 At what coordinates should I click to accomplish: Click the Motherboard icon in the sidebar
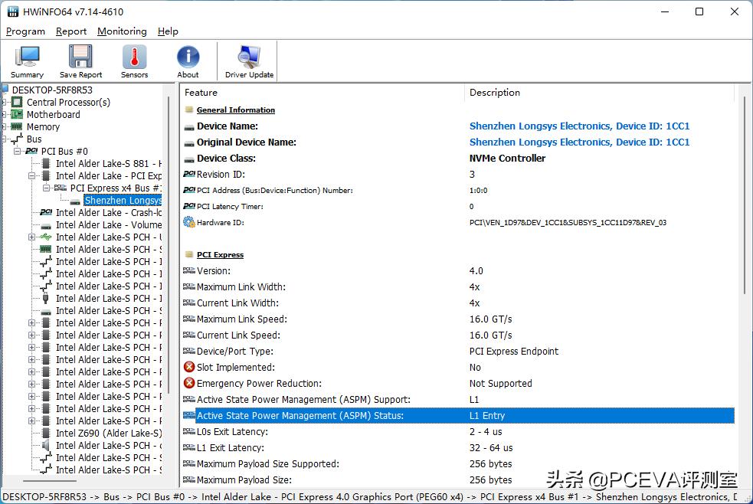pyautogui.click(x=18, y=114)
